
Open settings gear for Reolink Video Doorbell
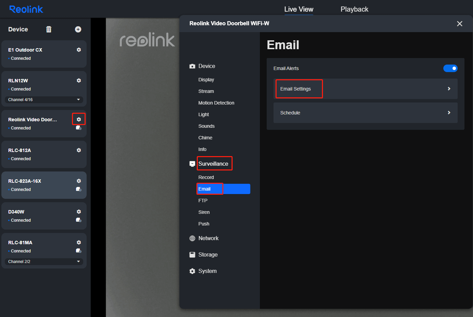pyautogui.click(x=79, y=120)
